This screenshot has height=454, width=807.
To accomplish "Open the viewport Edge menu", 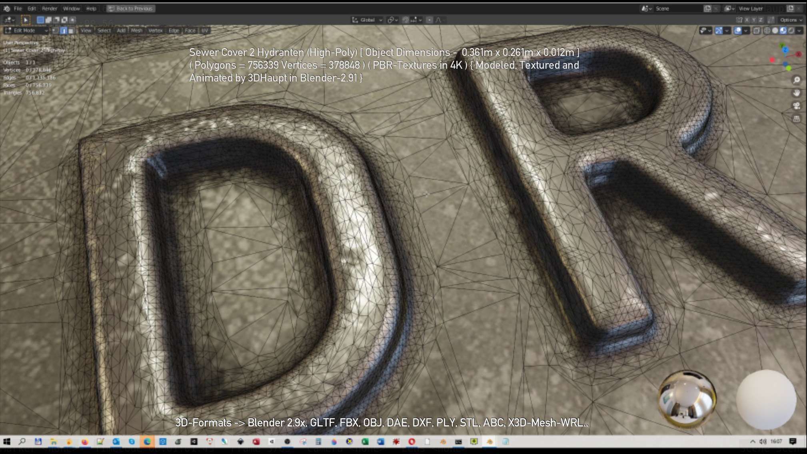I will click(174, 30).
